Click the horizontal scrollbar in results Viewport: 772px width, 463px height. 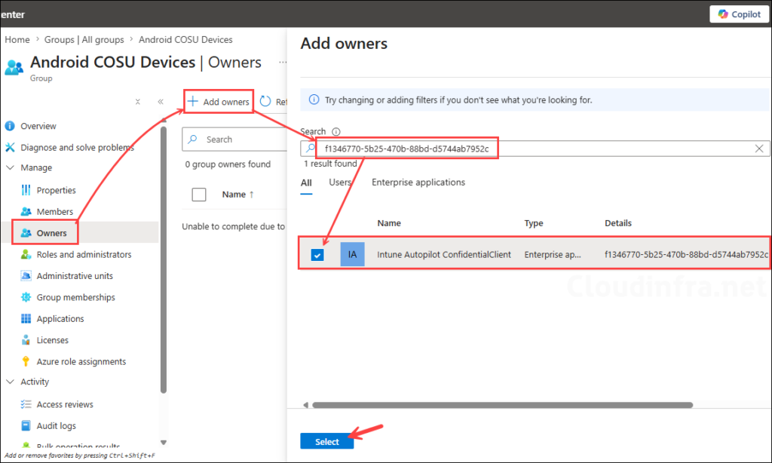click(503, 405)
